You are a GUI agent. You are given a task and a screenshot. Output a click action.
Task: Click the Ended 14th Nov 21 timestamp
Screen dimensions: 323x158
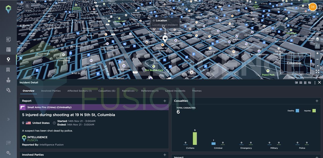point(76,125)
